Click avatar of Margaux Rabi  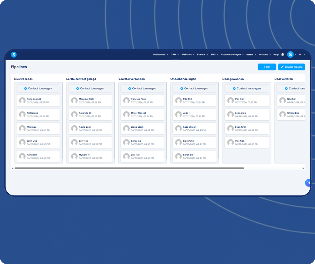point(74,101)
